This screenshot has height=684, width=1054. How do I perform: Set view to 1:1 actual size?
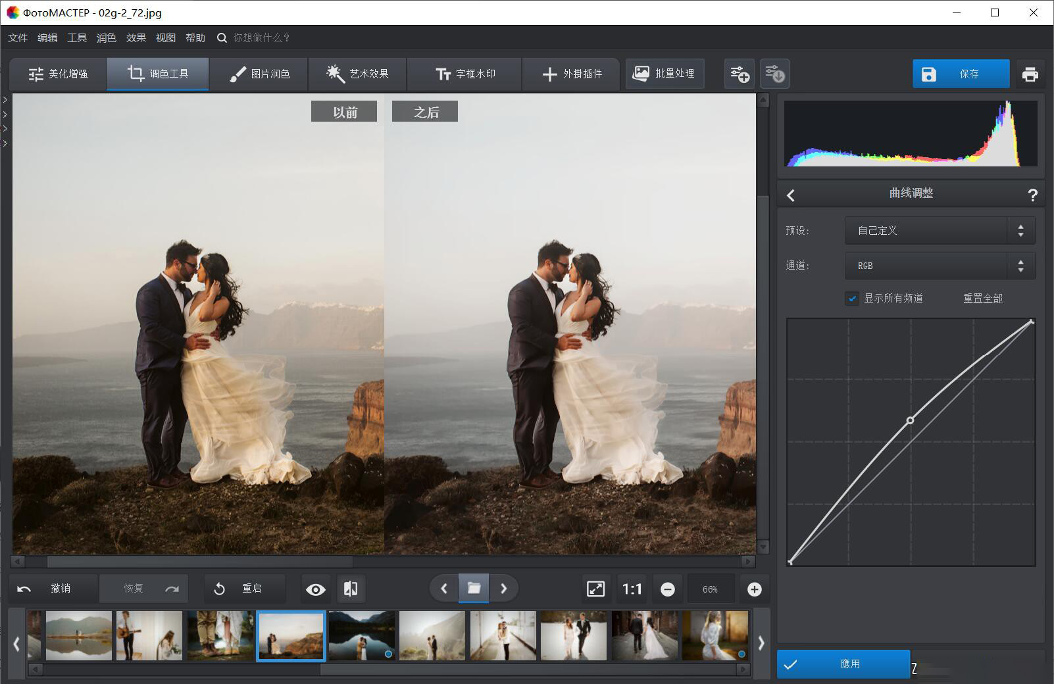coord(631,589)
